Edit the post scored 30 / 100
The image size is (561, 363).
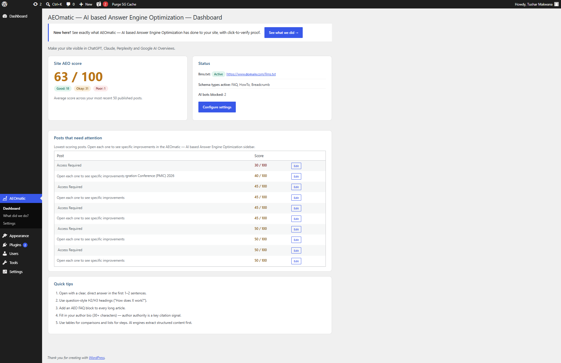coord(296,166)
